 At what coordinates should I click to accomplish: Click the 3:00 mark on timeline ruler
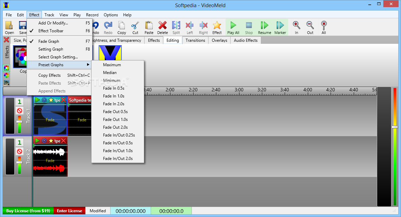tap(239, 90)
